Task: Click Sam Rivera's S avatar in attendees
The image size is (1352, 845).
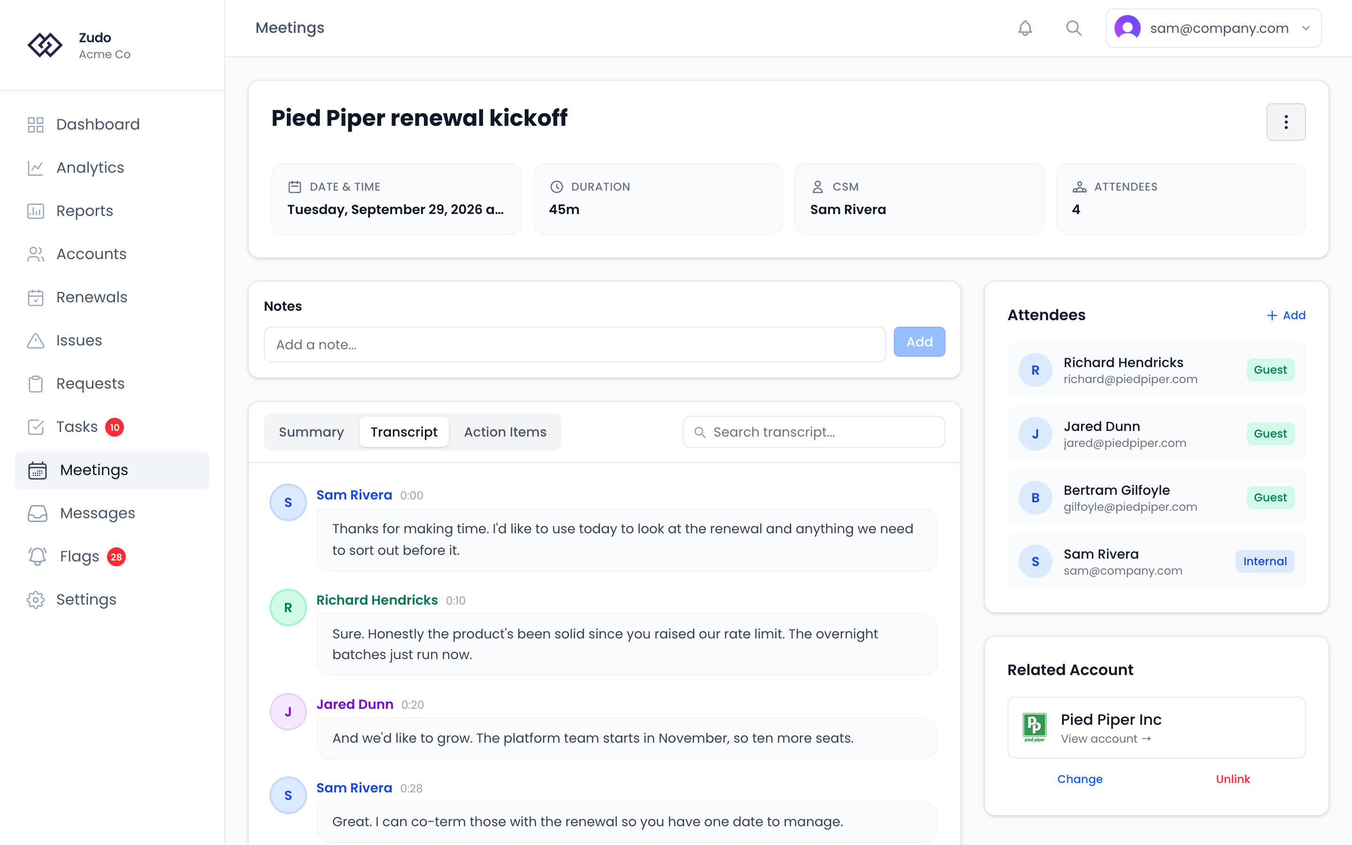Action: point(1035,561)
